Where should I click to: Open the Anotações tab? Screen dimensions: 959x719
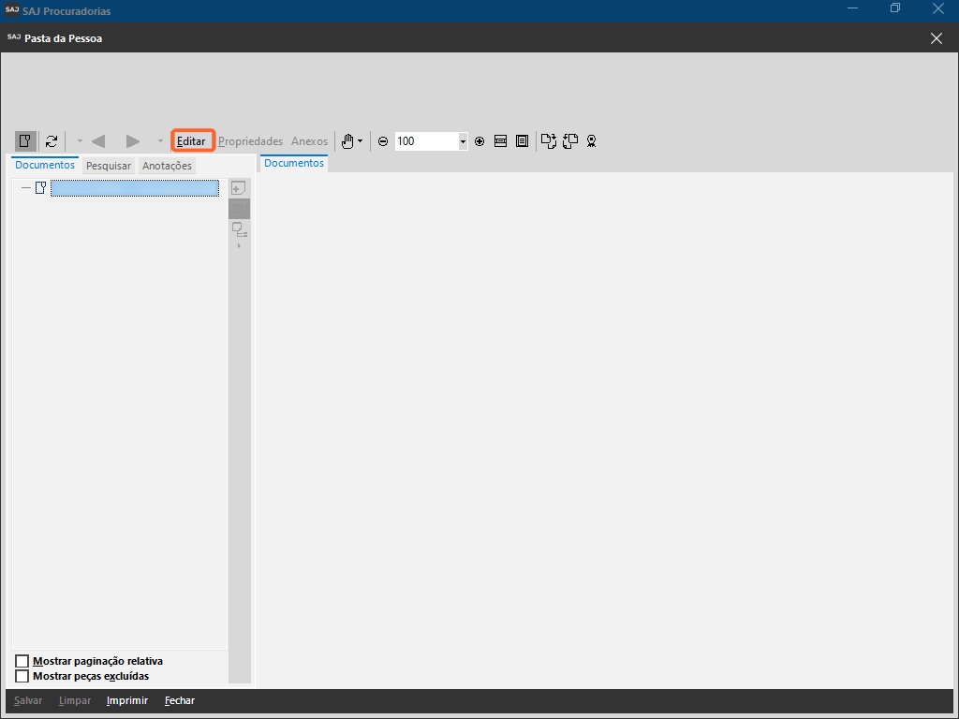(x=167, y=166)
